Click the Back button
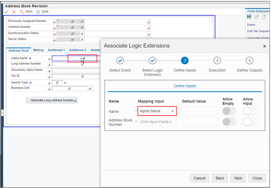This screenshot has height=188, width=271. (220, 178)
